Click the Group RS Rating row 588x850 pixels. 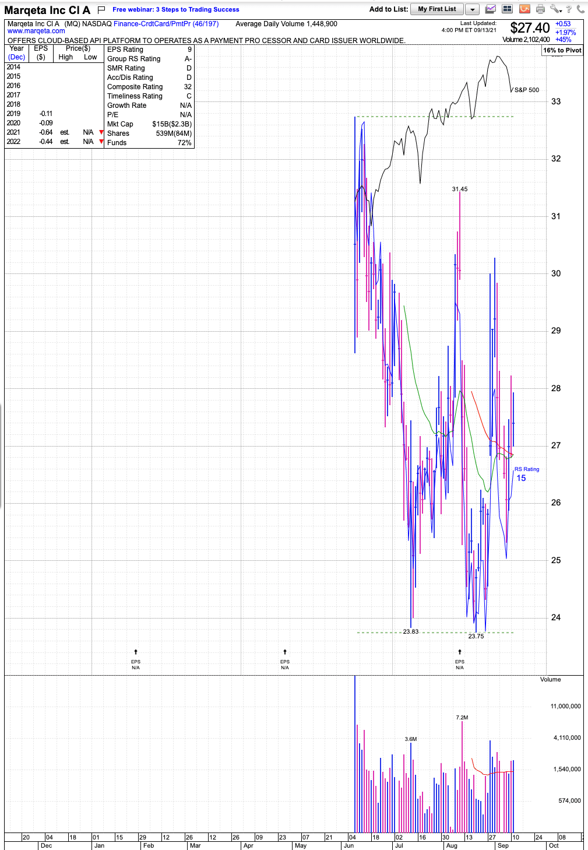(x=149, y=59)
